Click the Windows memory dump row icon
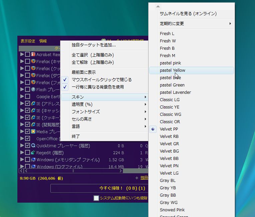 coord(33,160)
